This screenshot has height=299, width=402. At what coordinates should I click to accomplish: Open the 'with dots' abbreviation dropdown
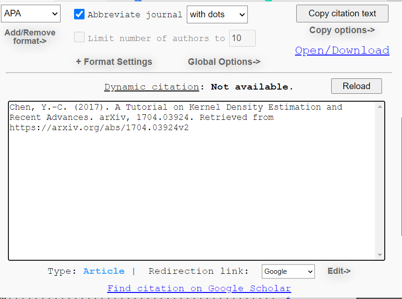click(217, 14)
